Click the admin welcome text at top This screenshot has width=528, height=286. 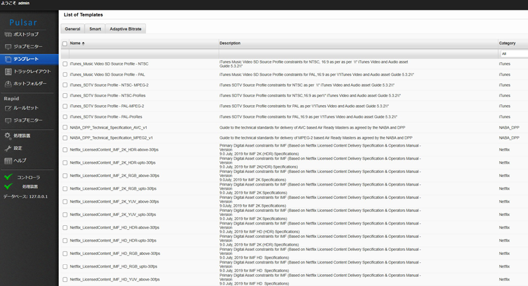[x=15, y=3]
